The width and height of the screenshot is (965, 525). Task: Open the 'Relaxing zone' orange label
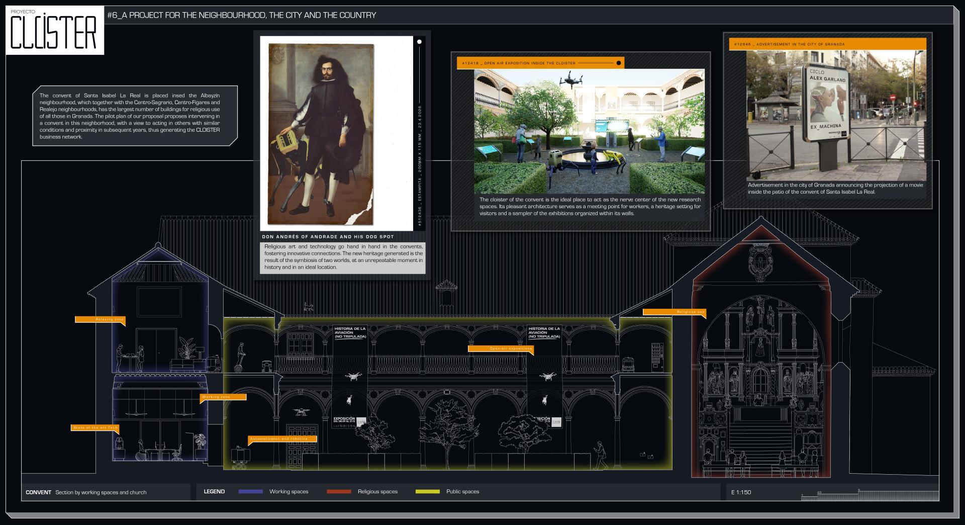[100, 319]
